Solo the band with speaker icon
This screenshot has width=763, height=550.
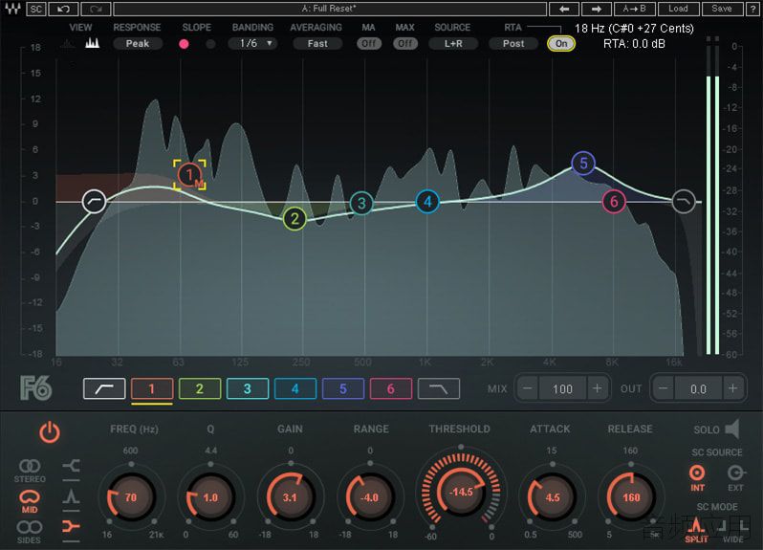(732, 429)
